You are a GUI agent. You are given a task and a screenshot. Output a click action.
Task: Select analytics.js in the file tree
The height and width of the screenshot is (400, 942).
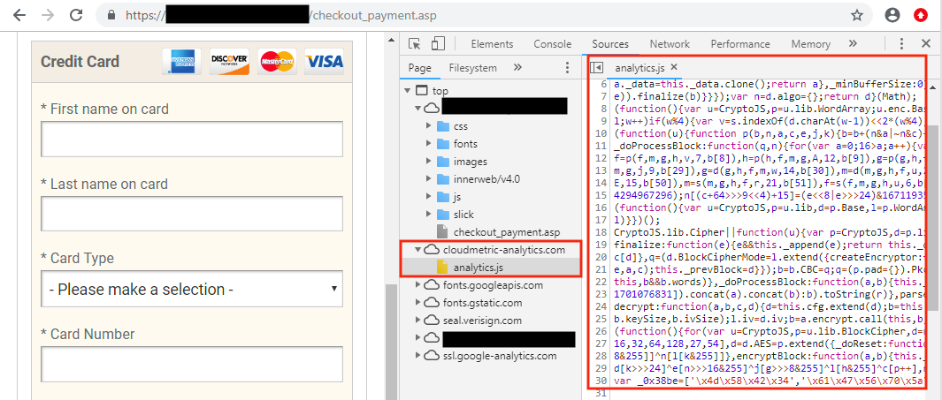coord(479,267)
